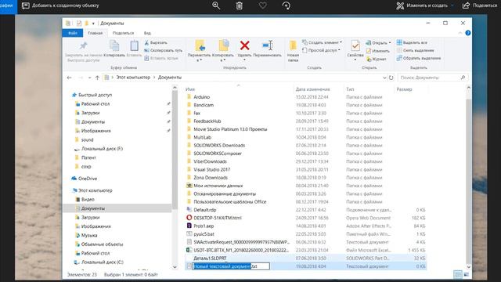Viewport: 501px width, 282px height.
Task: Go back with the back arrow
Action: coord(70,78)
